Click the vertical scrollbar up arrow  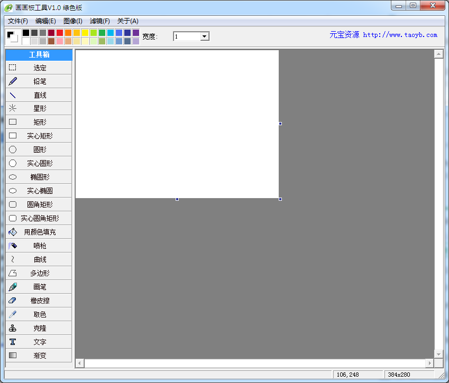439,54
